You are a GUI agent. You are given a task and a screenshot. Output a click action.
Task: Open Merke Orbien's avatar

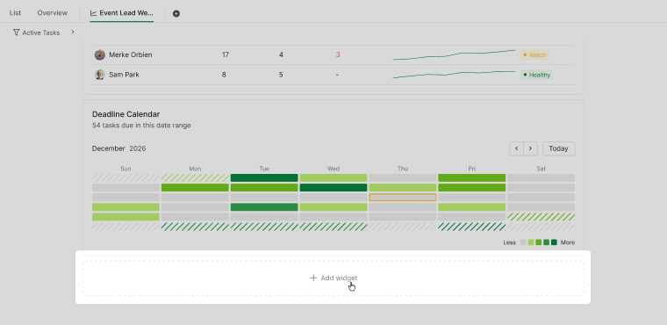click(99, 55)
